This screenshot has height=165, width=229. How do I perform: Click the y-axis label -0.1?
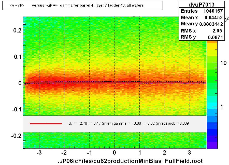(x=17, y=109)
